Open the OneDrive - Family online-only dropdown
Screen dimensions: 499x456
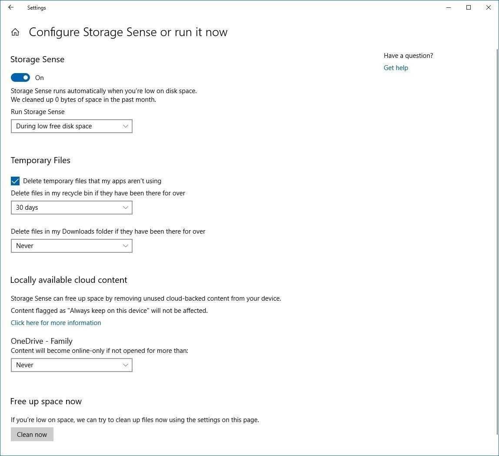pyautogui.click(x=71, y=365)
